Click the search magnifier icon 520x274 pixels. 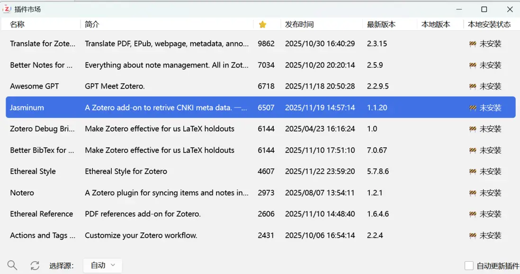[12, 265]
